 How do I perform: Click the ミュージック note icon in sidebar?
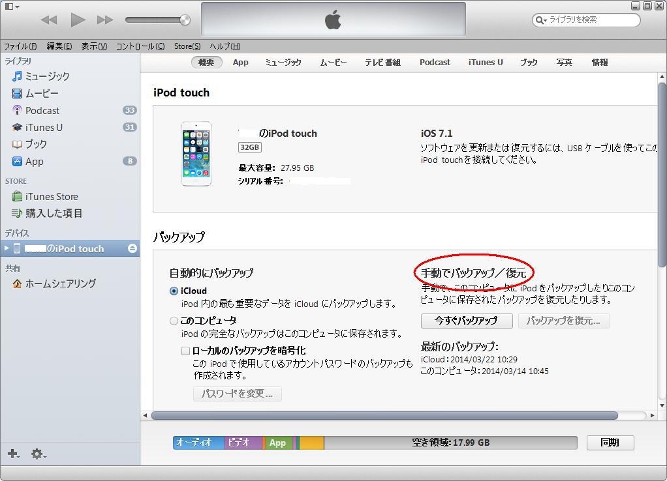coord(17,76)
